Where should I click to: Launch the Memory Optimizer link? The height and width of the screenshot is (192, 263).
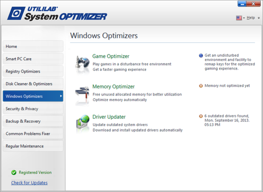pos(113,87)
